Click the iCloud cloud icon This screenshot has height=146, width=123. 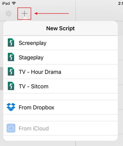pyautogui.click(x=11, y=128)
